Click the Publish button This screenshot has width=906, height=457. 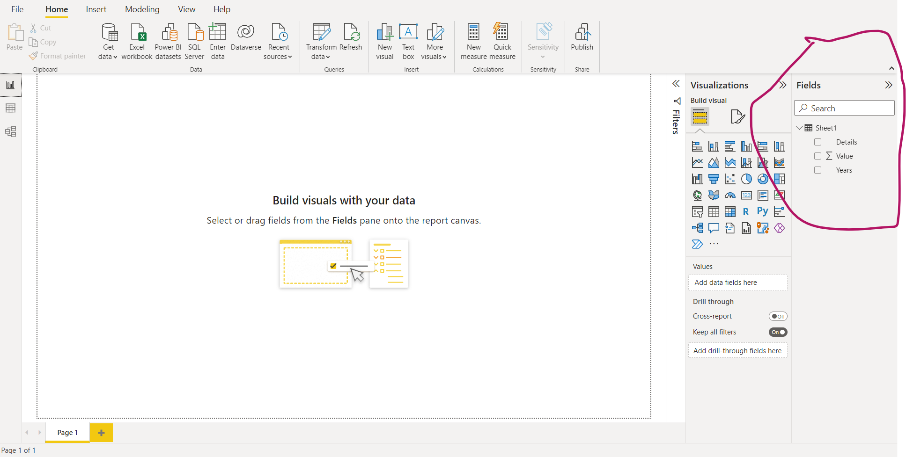pos(582,37)
